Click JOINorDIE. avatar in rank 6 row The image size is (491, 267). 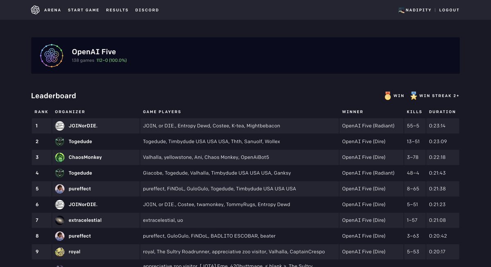[60, 204]
